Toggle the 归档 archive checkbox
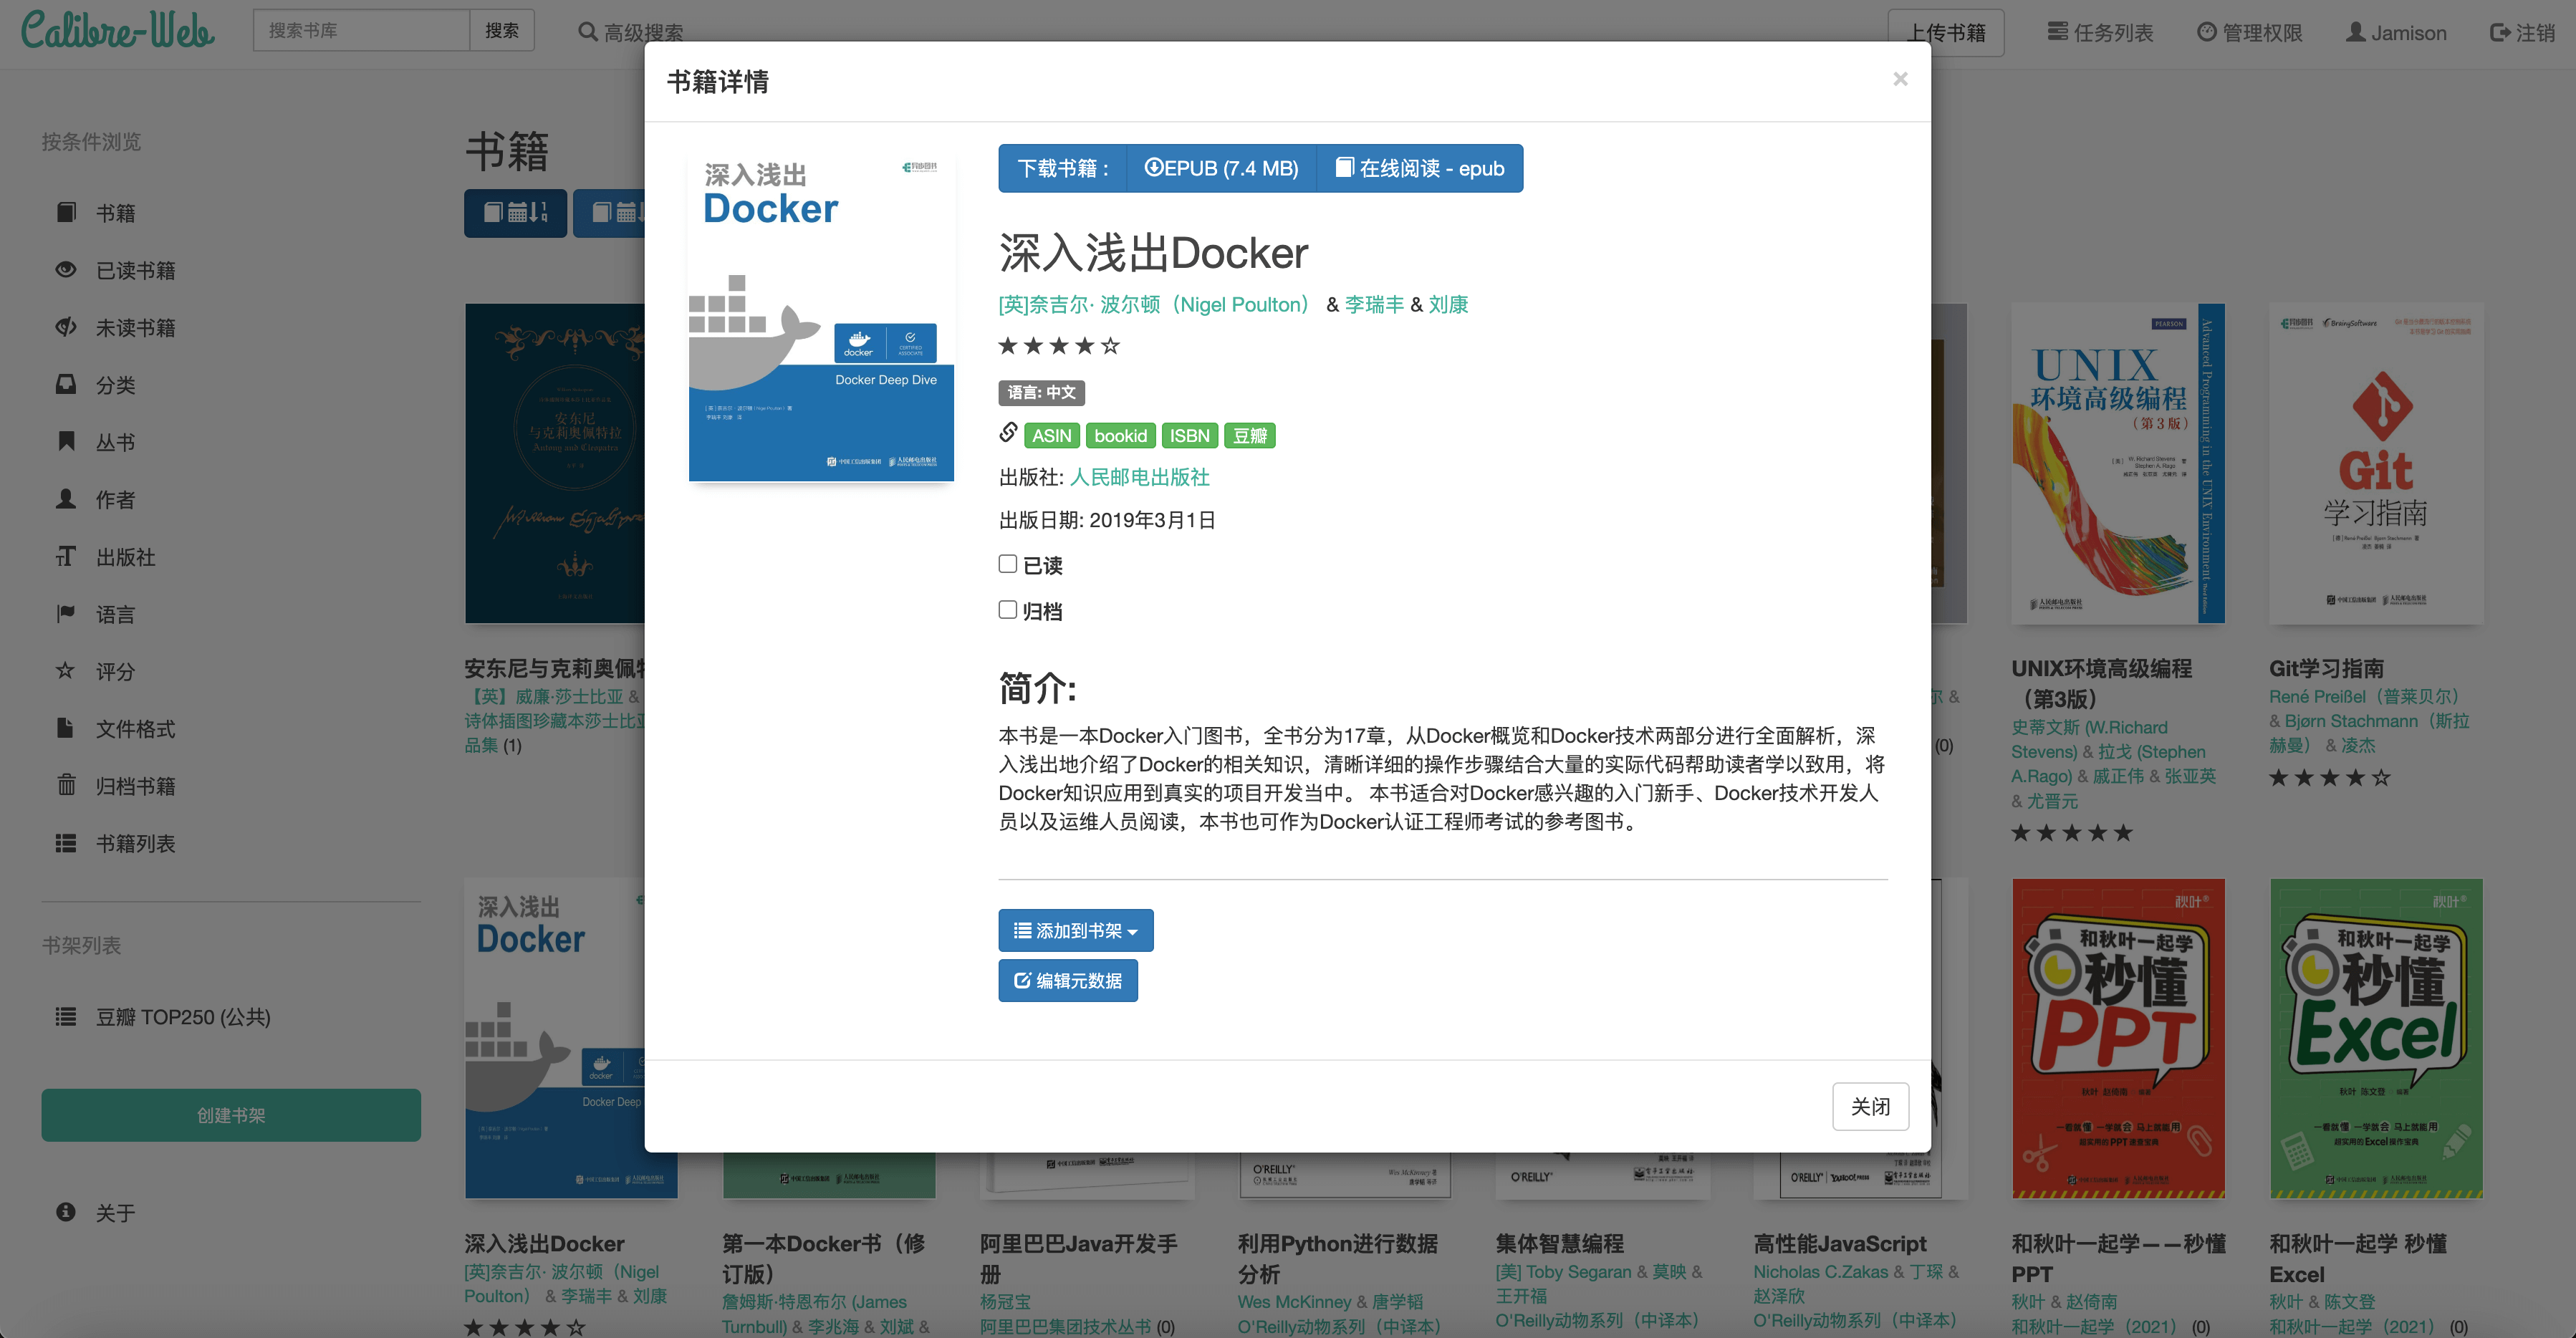Viewport: 2576px width, 1338px height. coord(1007,610)
